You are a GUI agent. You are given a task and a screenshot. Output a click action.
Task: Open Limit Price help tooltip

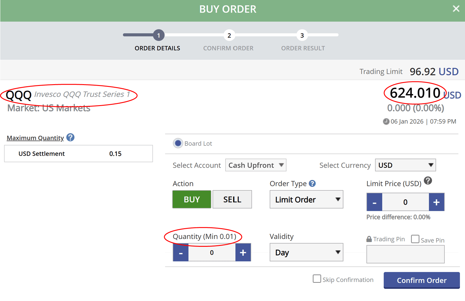tap(428, 181)
